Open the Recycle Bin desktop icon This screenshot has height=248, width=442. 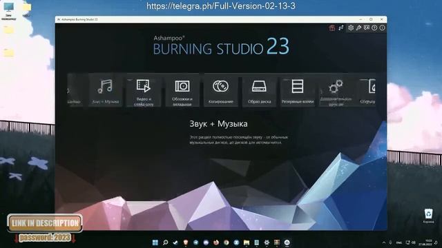click(428, 216)
